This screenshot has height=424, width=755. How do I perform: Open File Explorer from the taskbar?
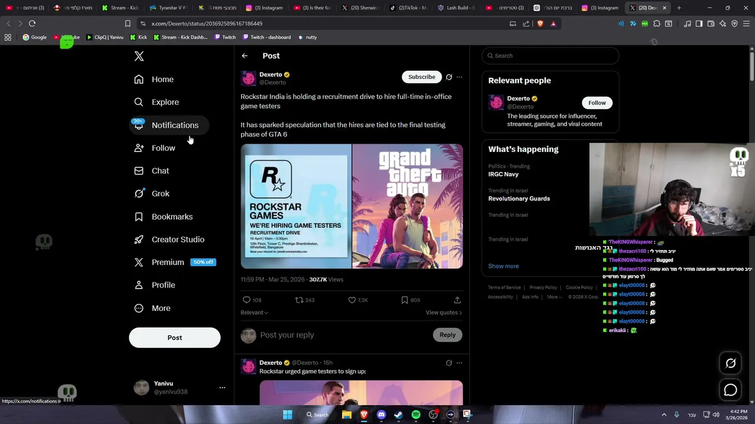point(347,415)
